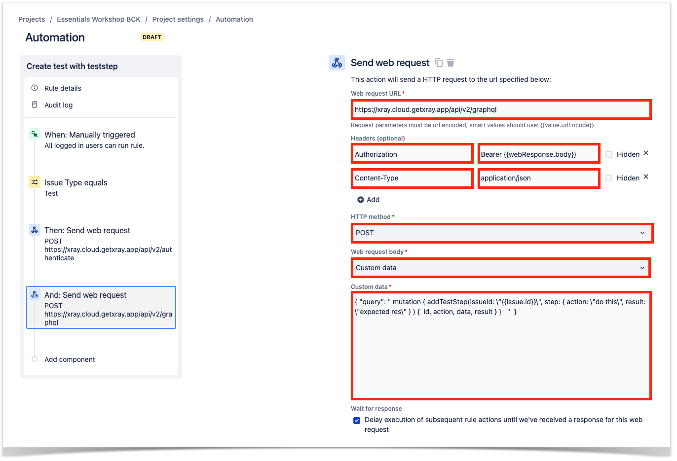Click the authenticate web request step icon
This screenshot has width=677, height=461.
point(35,230)
